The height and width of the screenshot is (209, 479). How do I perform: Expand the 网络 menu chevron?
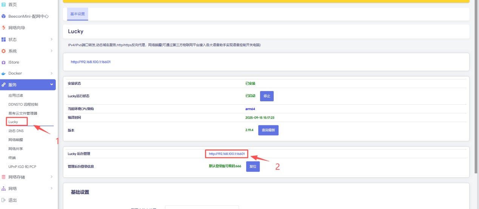[x=51, y=188]
